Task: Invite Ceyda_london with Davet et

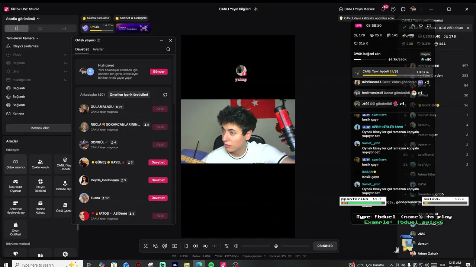Action: click(x=158, y=180)
